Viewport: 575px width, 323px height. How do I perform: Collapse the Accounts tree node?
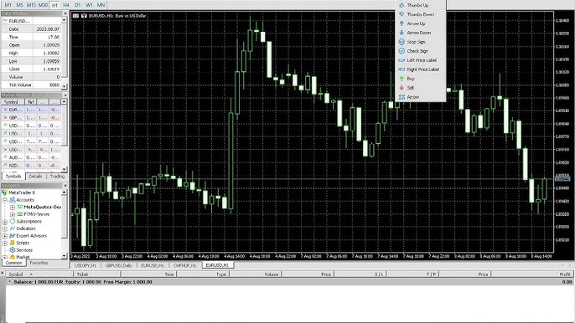(5, 200)
